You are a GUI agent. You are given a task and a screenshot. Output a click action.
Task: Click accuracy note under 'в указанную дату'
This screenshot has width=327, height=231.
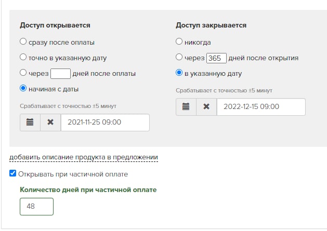tap(224, 90)
